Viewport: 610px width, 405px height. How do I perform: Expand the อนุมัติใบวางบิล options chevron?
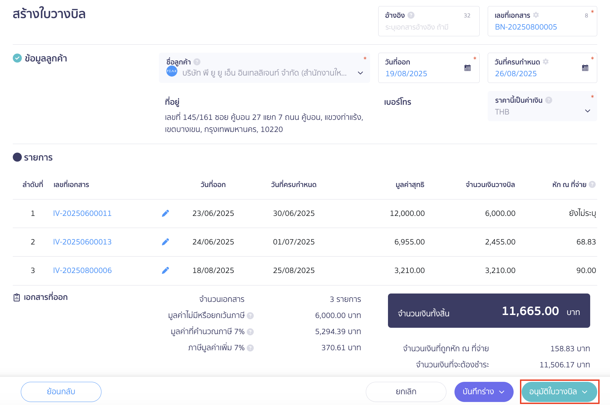click(x=585, y=392)
